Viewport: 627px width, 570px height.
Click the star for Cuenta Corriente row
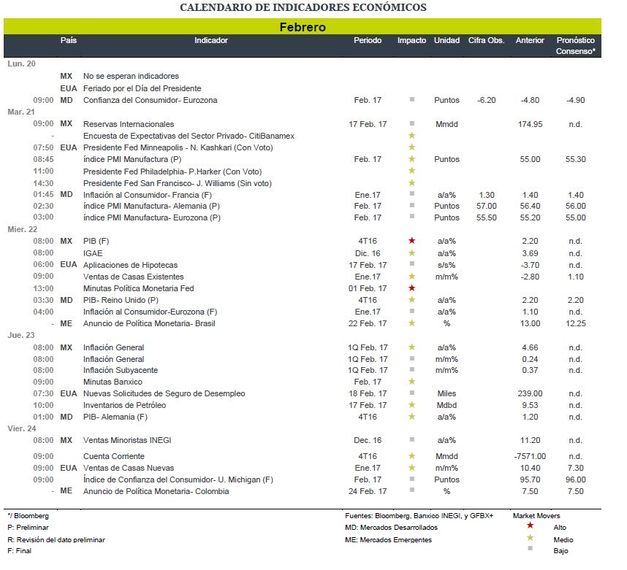click(411, 455)
